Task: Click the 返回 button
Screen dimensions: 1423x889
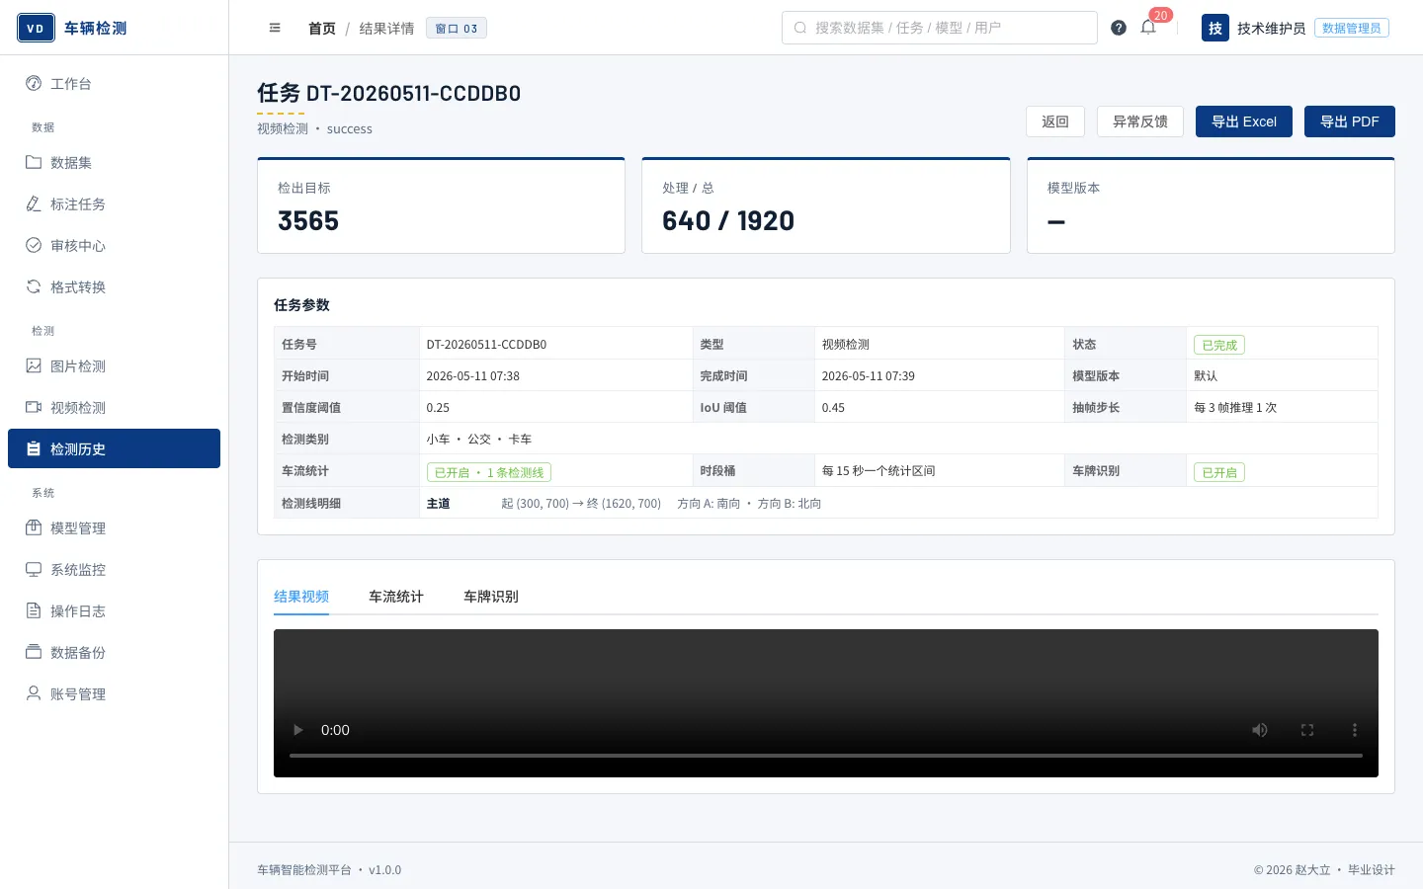Action: tap(1055, 121)
